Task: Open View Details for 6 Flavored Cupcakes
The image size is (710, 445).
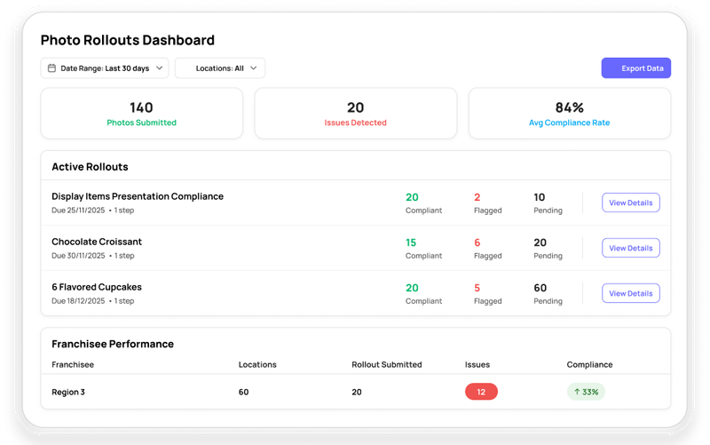Action: (x=631, y=293)
